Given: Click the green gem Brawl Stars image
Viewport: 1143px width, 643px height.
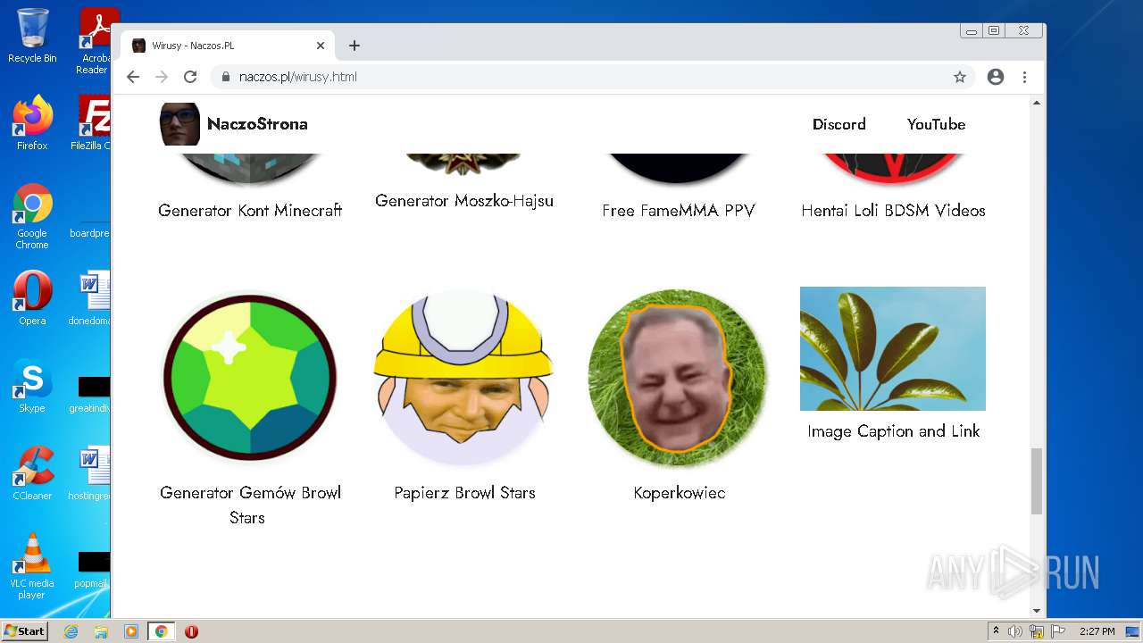Looking at the screenshot, I should [x=250, y=377].
